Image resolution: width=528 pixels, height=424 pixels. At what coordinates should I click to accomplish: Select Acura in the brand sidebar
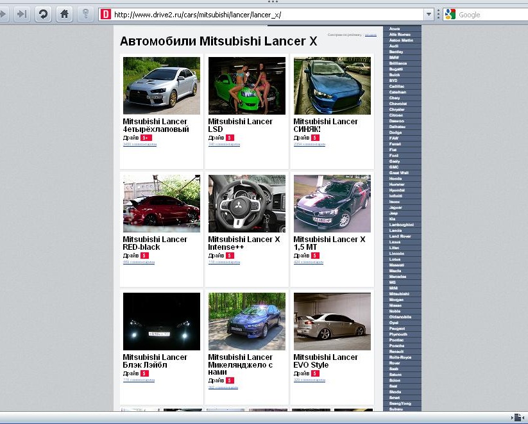[395, 29]
